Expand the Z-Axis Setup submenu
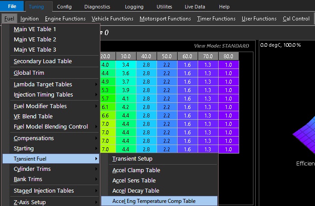 51,202
